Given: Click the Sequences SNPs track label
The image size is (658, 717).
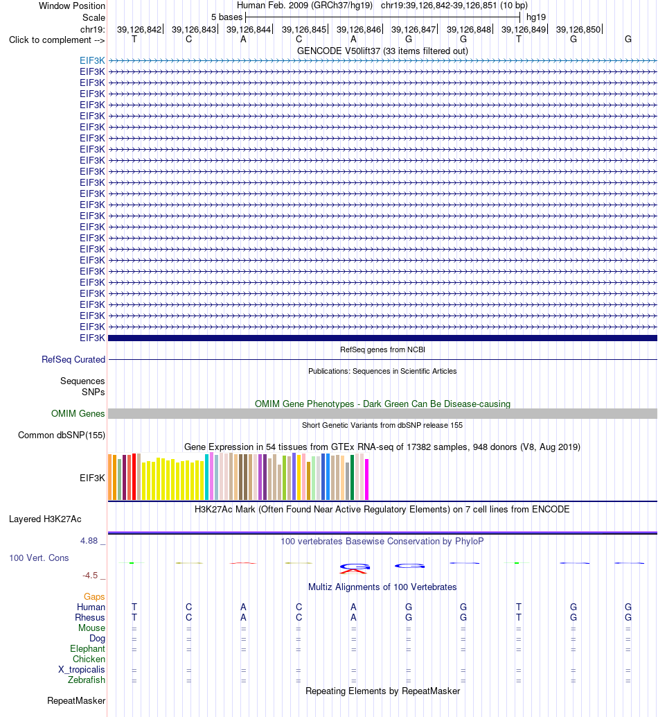Looking at the screenshot, I should click(82, 386).
